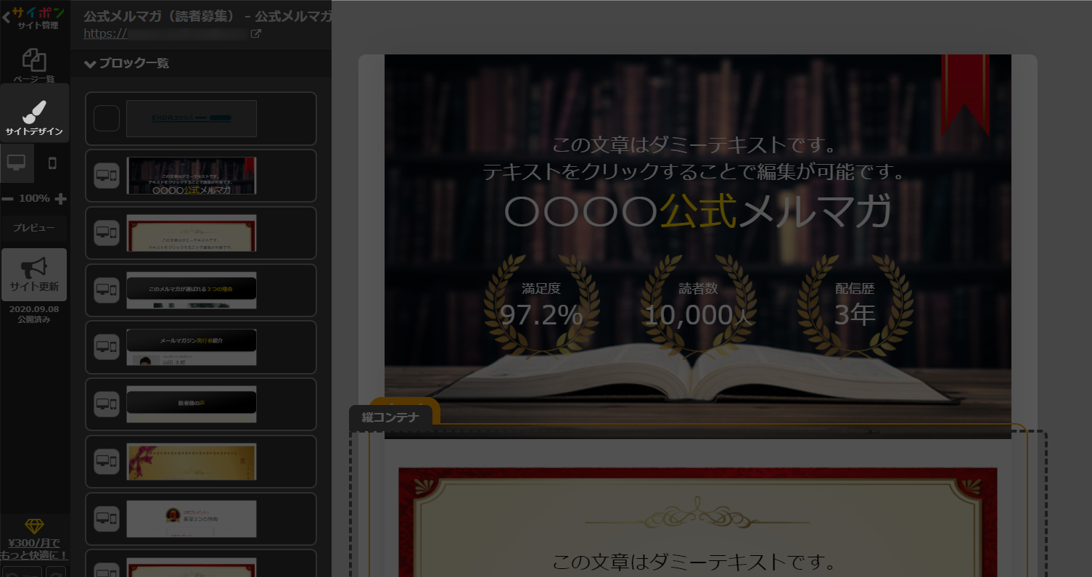This screenshot has width=1092, height=577.
Task: Toggle device visibility for 読者様の声 block
Action: tap(107, 404)
